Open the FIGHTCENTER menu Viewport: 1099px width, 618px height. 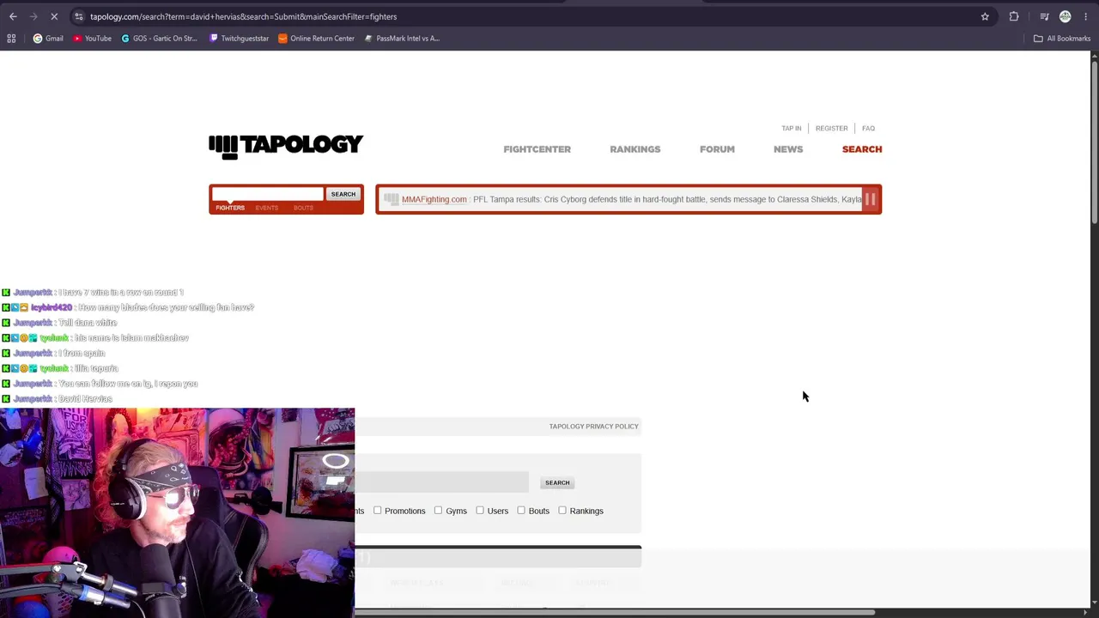(x=537, y=149)
